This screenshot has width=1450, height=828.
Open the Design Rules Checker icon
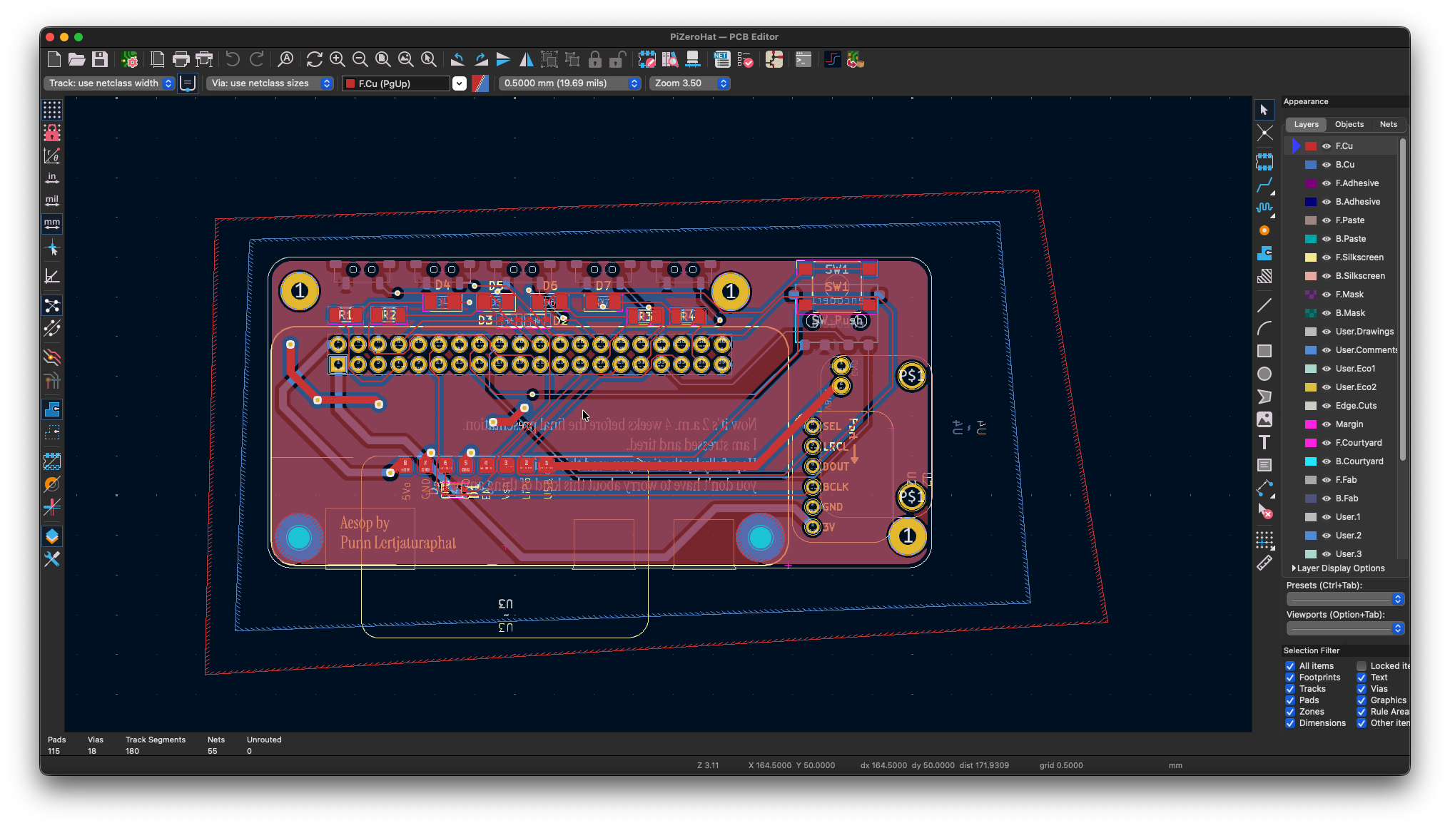746,60
